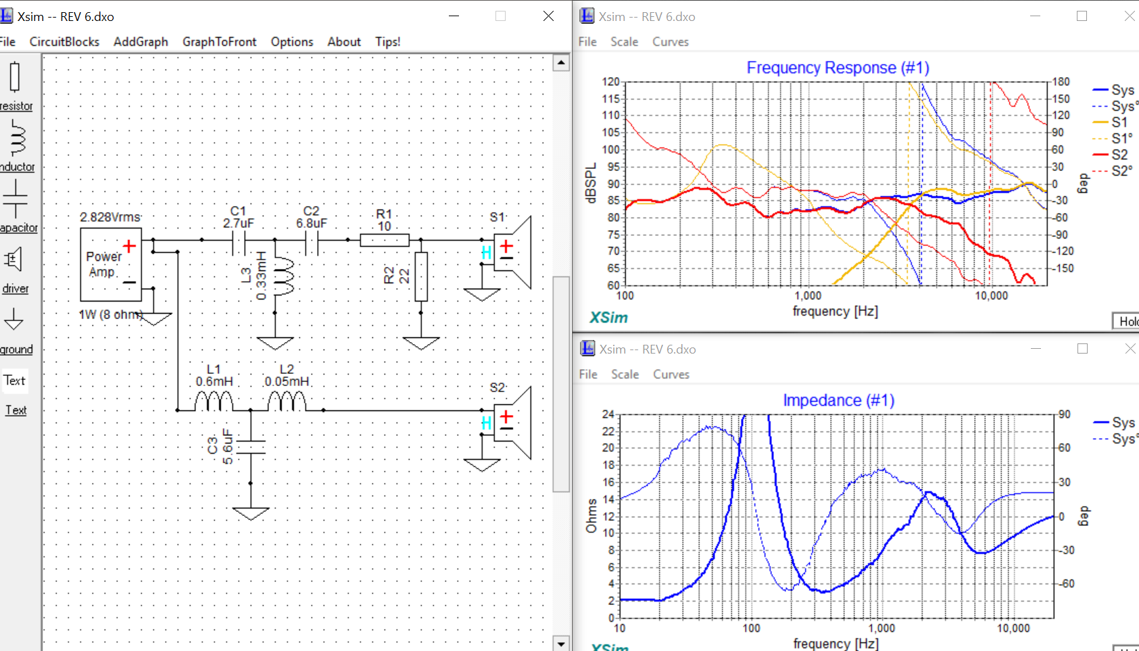This screenshot has width=1139, height=651.
Task: Click the boxed Text tool
Action: coord(14,381)
